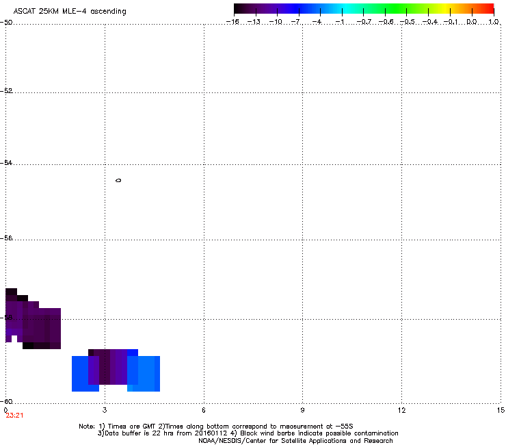Click the '-7' color bar scale label

[295, 22]
